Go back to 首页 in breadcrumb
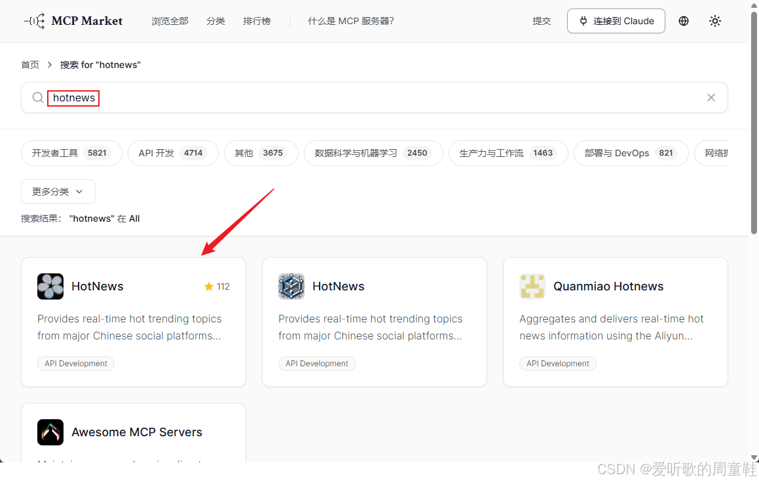 [x=30, y=65]
